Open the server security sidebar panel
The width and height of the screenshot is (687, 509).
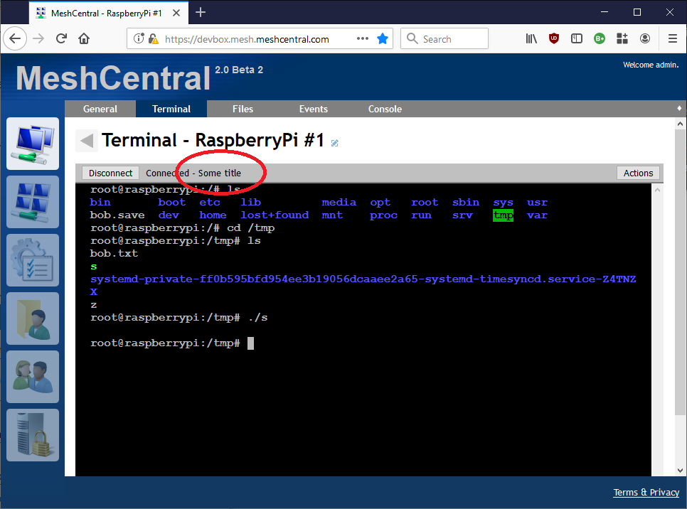(33, 435)
